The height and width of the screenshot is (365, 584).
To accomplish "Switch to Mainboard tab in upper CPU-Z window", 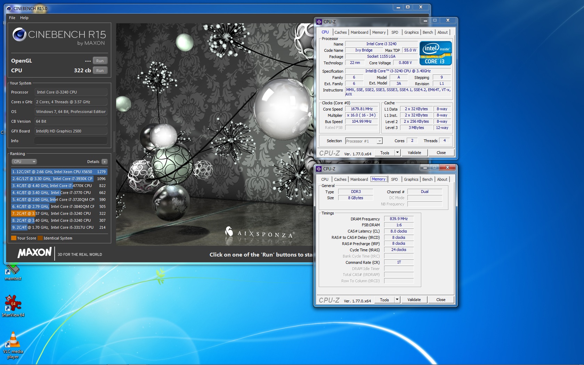I will tap(359, 32).
